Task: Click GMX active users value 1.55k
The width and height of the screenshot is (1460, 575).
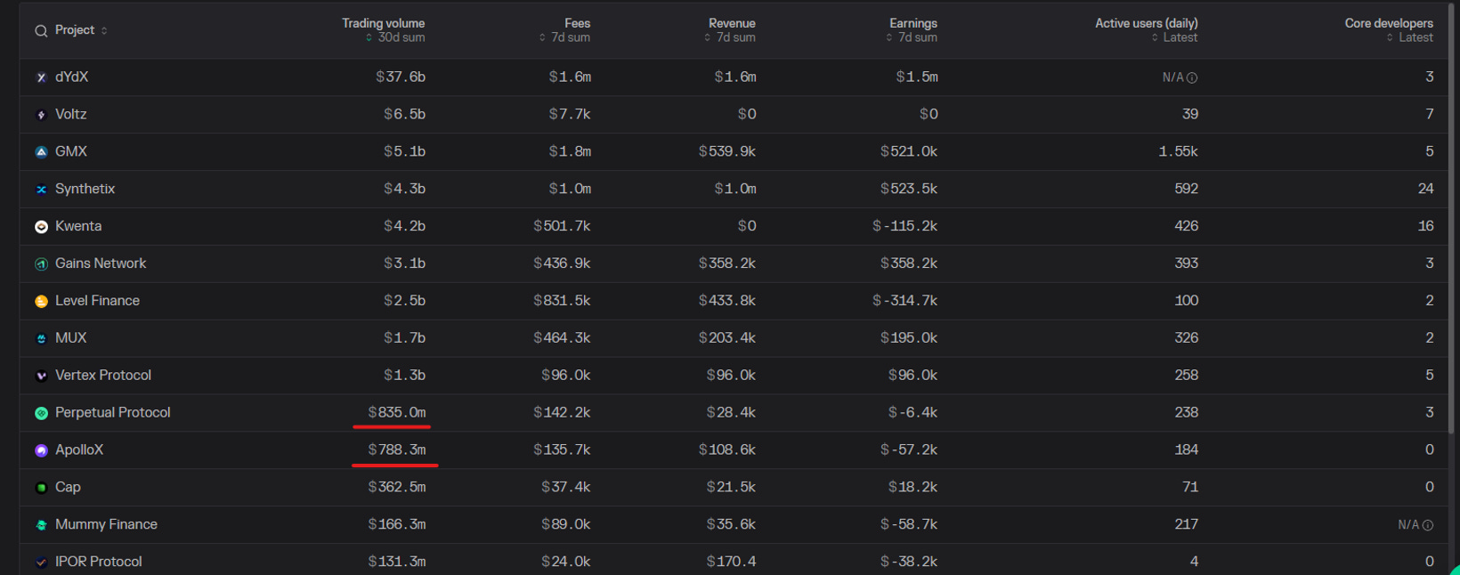Action: pyautogui.click(x=1178, y=152)
